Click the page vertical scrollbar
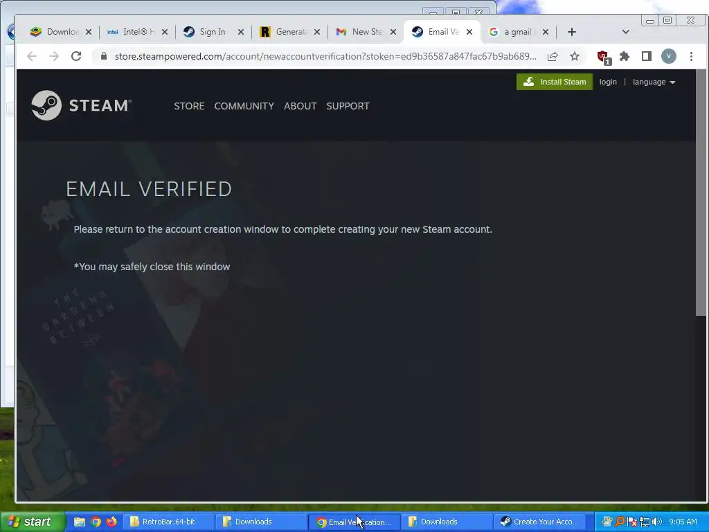 [x=701, y=193]
